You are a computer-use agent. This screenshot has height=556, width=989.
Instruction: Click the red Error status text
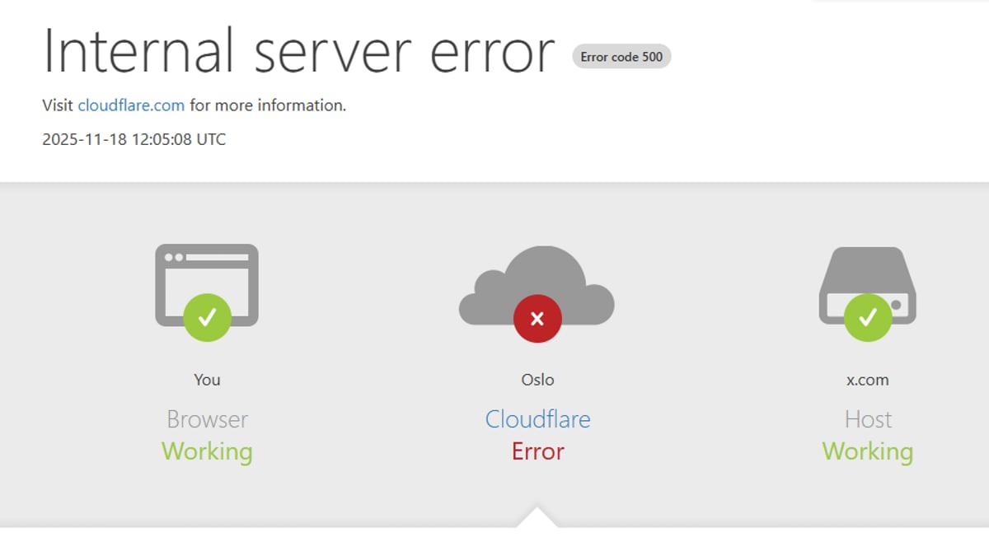(x=537, y=451)
